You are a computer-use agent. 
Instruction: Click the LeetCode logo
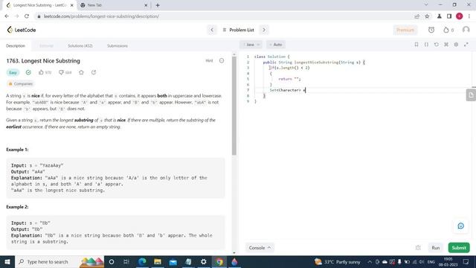(22, 30)
